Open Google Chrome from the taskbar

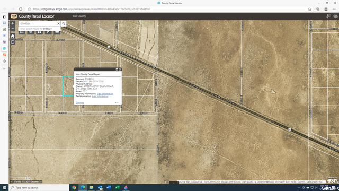click(74, 187)
